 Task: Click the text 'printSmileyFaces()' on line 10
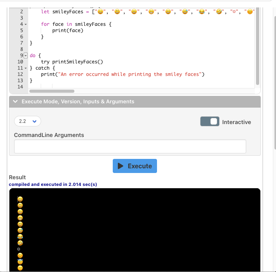pyautogui.click(x=78, y=62)
